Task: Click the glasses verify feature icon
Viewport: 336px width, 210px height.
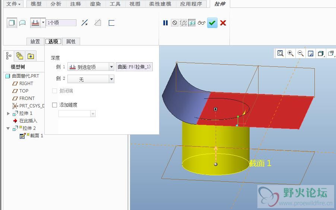Action: pos(202,23)
